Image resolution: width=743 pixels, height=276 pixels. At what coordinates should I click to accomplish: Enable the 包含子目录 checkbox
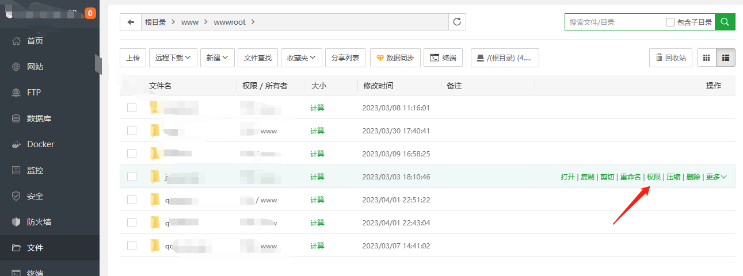coord(670,22)
